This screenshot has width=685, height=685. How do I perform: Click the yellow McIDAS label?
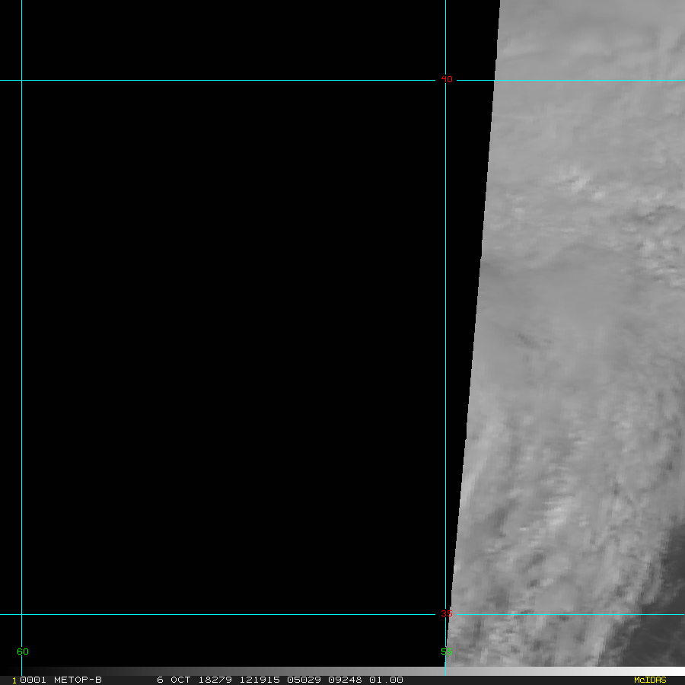(x=649, y=680)
